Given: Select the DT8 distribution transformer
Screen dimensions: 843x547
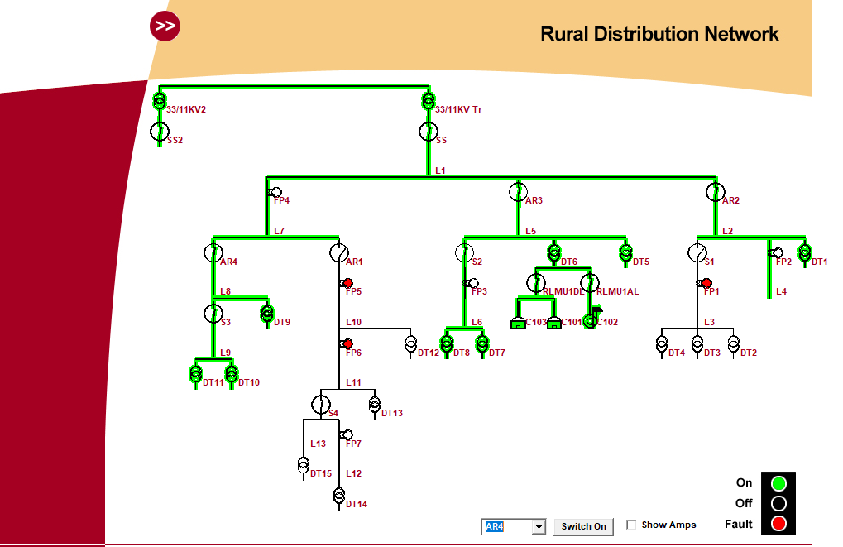Looking at the screenshot, I should point(447,343).
